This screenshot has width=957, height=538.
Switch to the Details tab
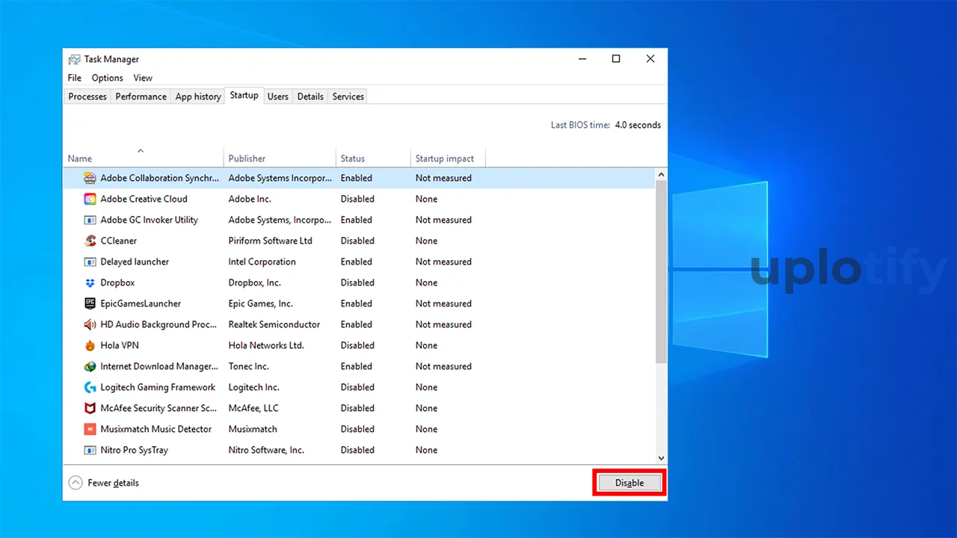(x=310, y=96)
